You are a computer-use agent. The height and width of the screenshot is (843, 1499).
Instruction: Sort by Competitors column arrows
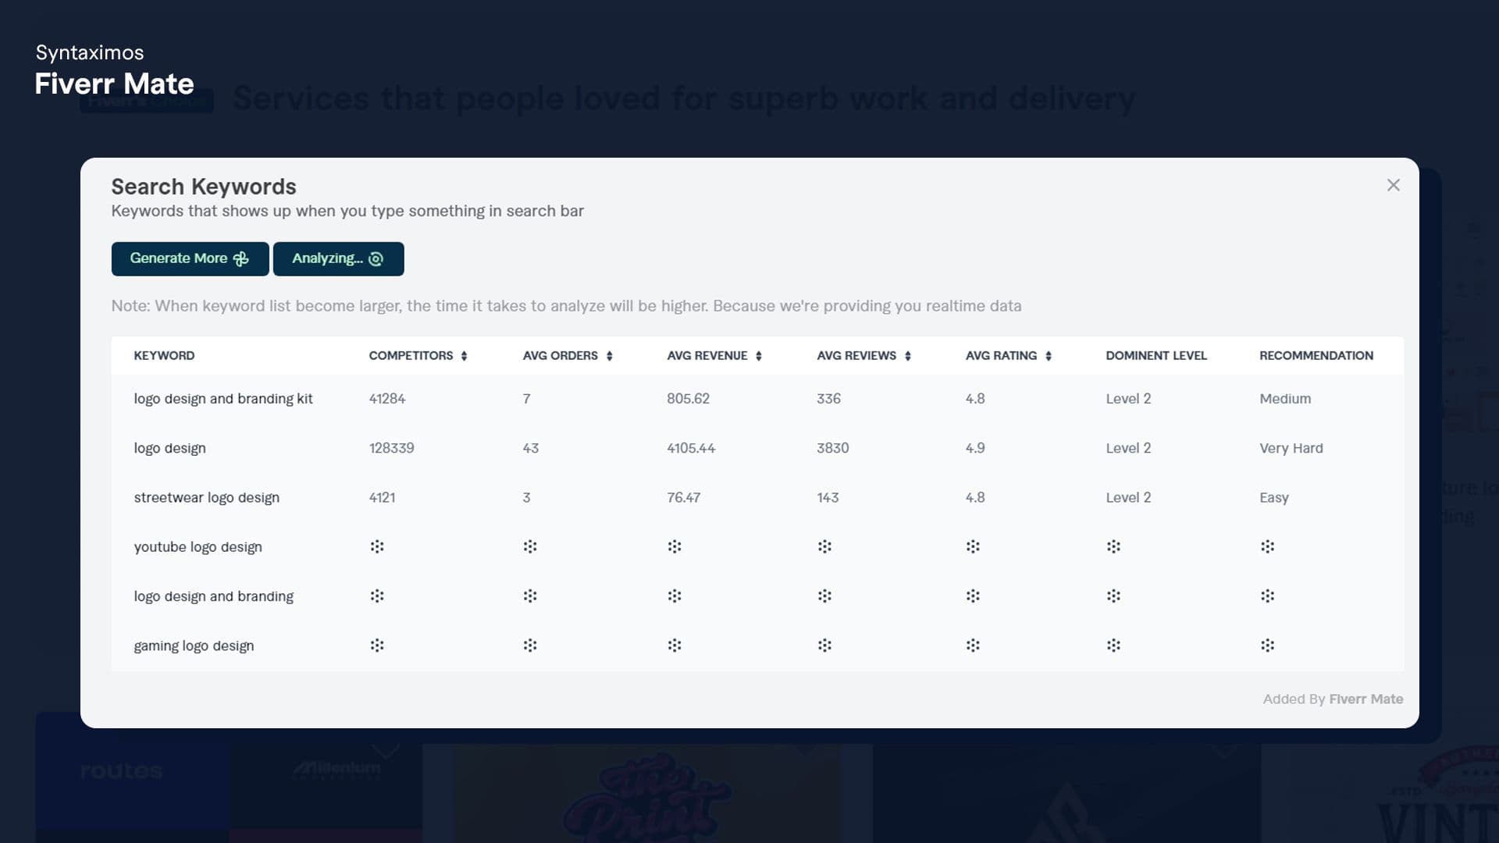point(464,356)
